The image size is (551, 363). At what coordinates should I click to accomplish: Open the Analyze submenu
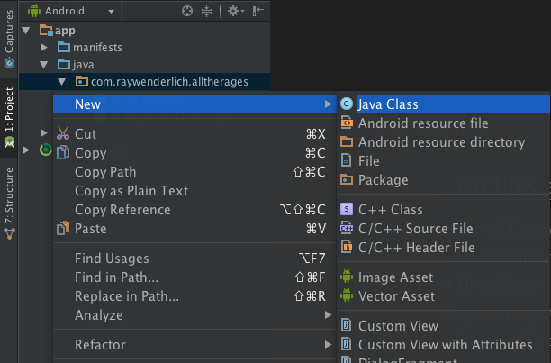[x=194, y=315]
